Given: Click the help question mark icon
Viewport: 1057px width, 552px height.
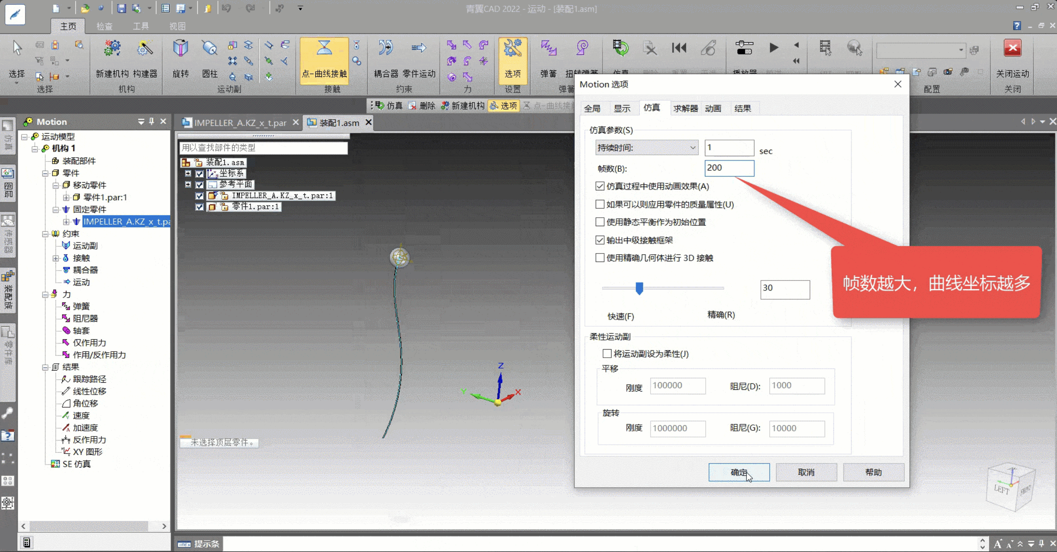Looking at the screenshot, I should (1017, 26).
